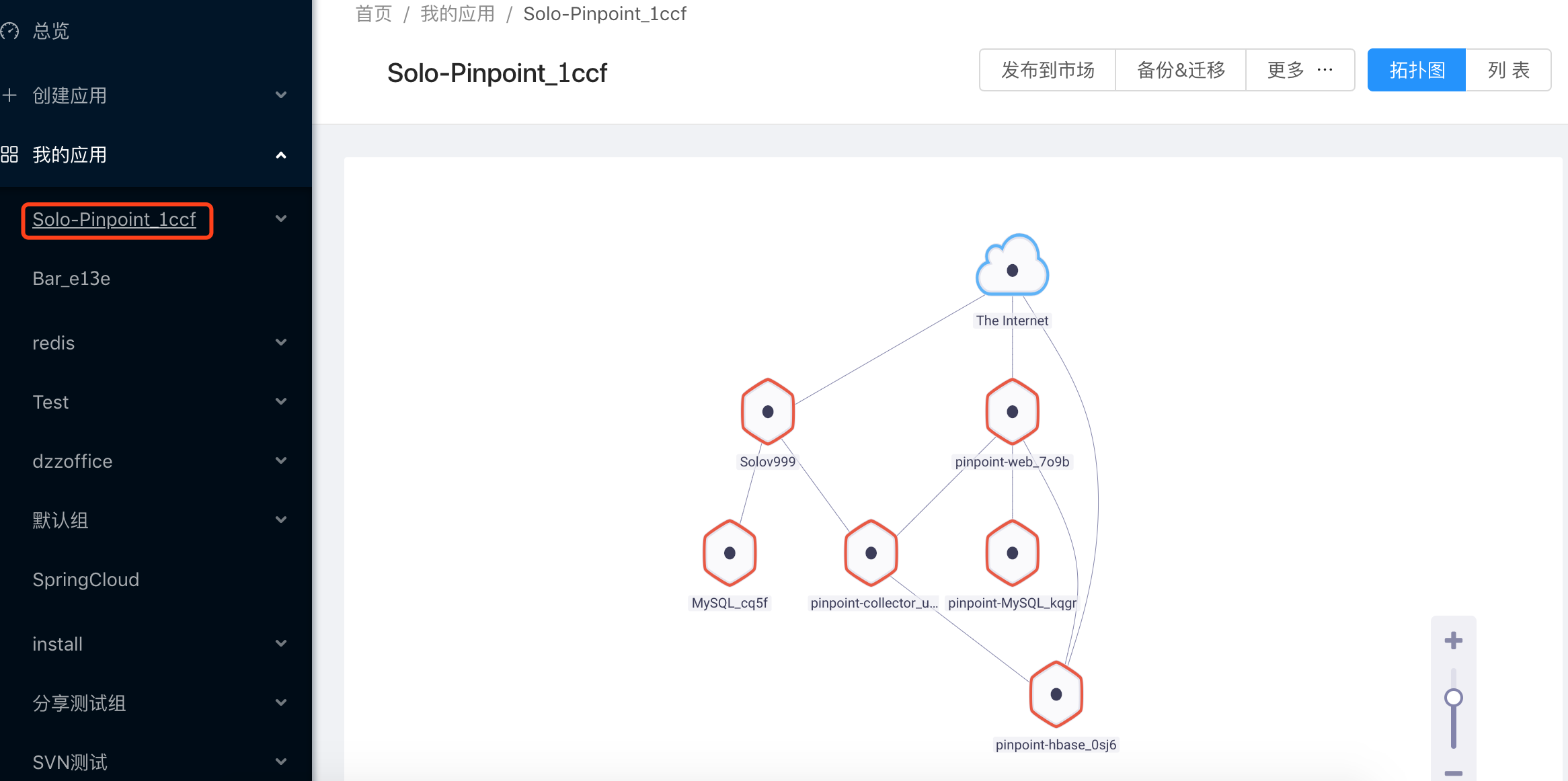Click the 备份&迁移 button
This screenshot has height=781, width=1568.
coord(1181,70)
